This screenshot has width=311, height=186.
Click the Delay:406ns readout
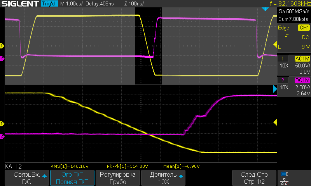point(100,3)
